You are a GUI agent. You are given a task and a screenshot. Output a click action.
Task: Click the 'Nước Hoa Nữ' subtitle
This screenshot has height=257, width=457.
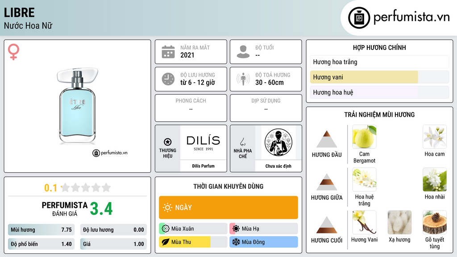(28, 25)
